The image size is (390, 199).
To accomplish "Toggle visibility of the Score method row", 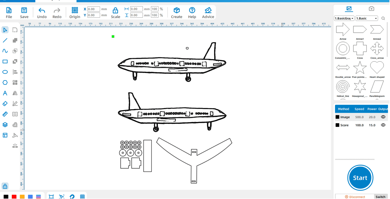I will 383,125.
